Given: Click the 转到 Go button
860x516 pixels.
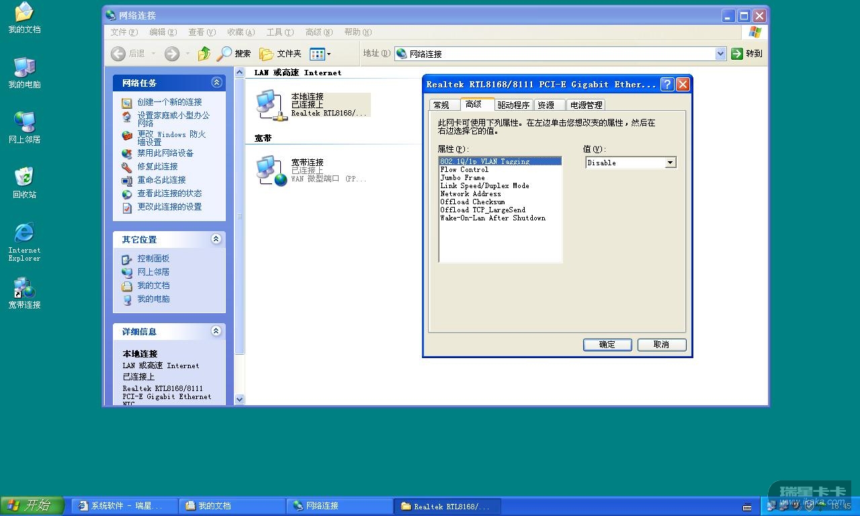Looking at the screenshot, I should pos(747,54).
